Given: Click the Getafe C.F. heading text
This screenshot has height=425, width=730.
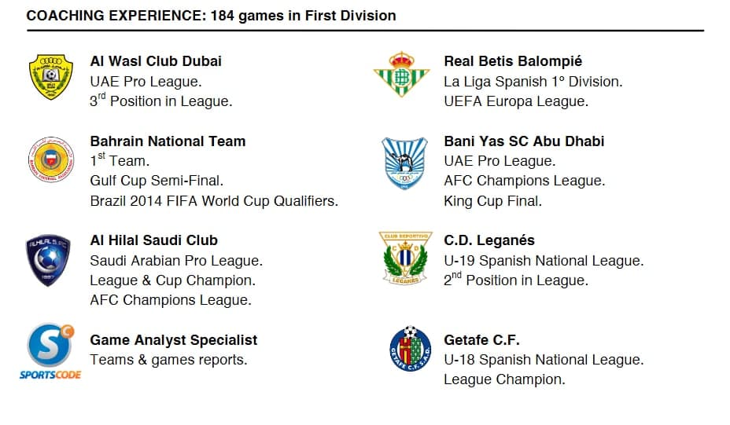Looking at the screenshot, I should coord(481,340).
